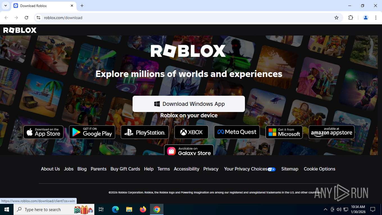The height and width of the screenshot is (215, 382).
Task: Go to Buy Gift Cards
Action: [x=125, y=169]
